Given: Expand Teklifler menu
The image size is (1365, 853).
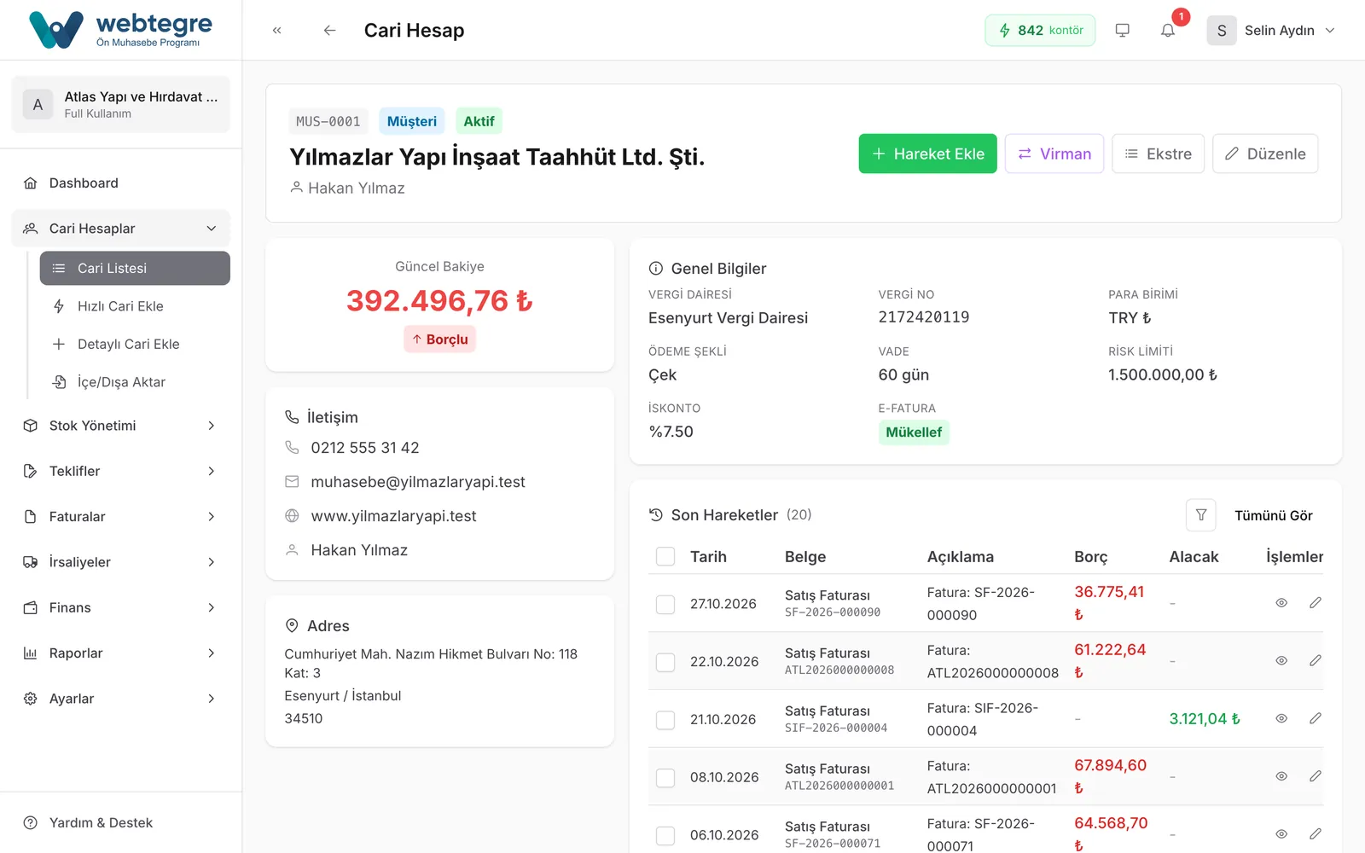Looking at the screenshot, I should [x=120, y=471].
